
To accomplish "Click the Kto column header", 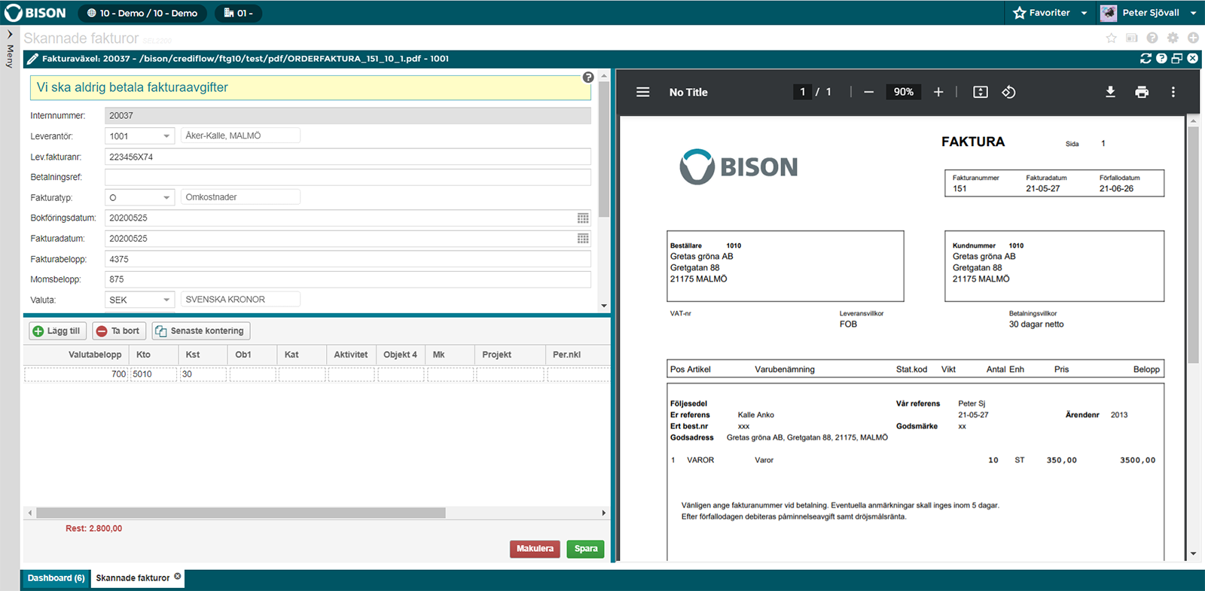I will pos(153,355).
